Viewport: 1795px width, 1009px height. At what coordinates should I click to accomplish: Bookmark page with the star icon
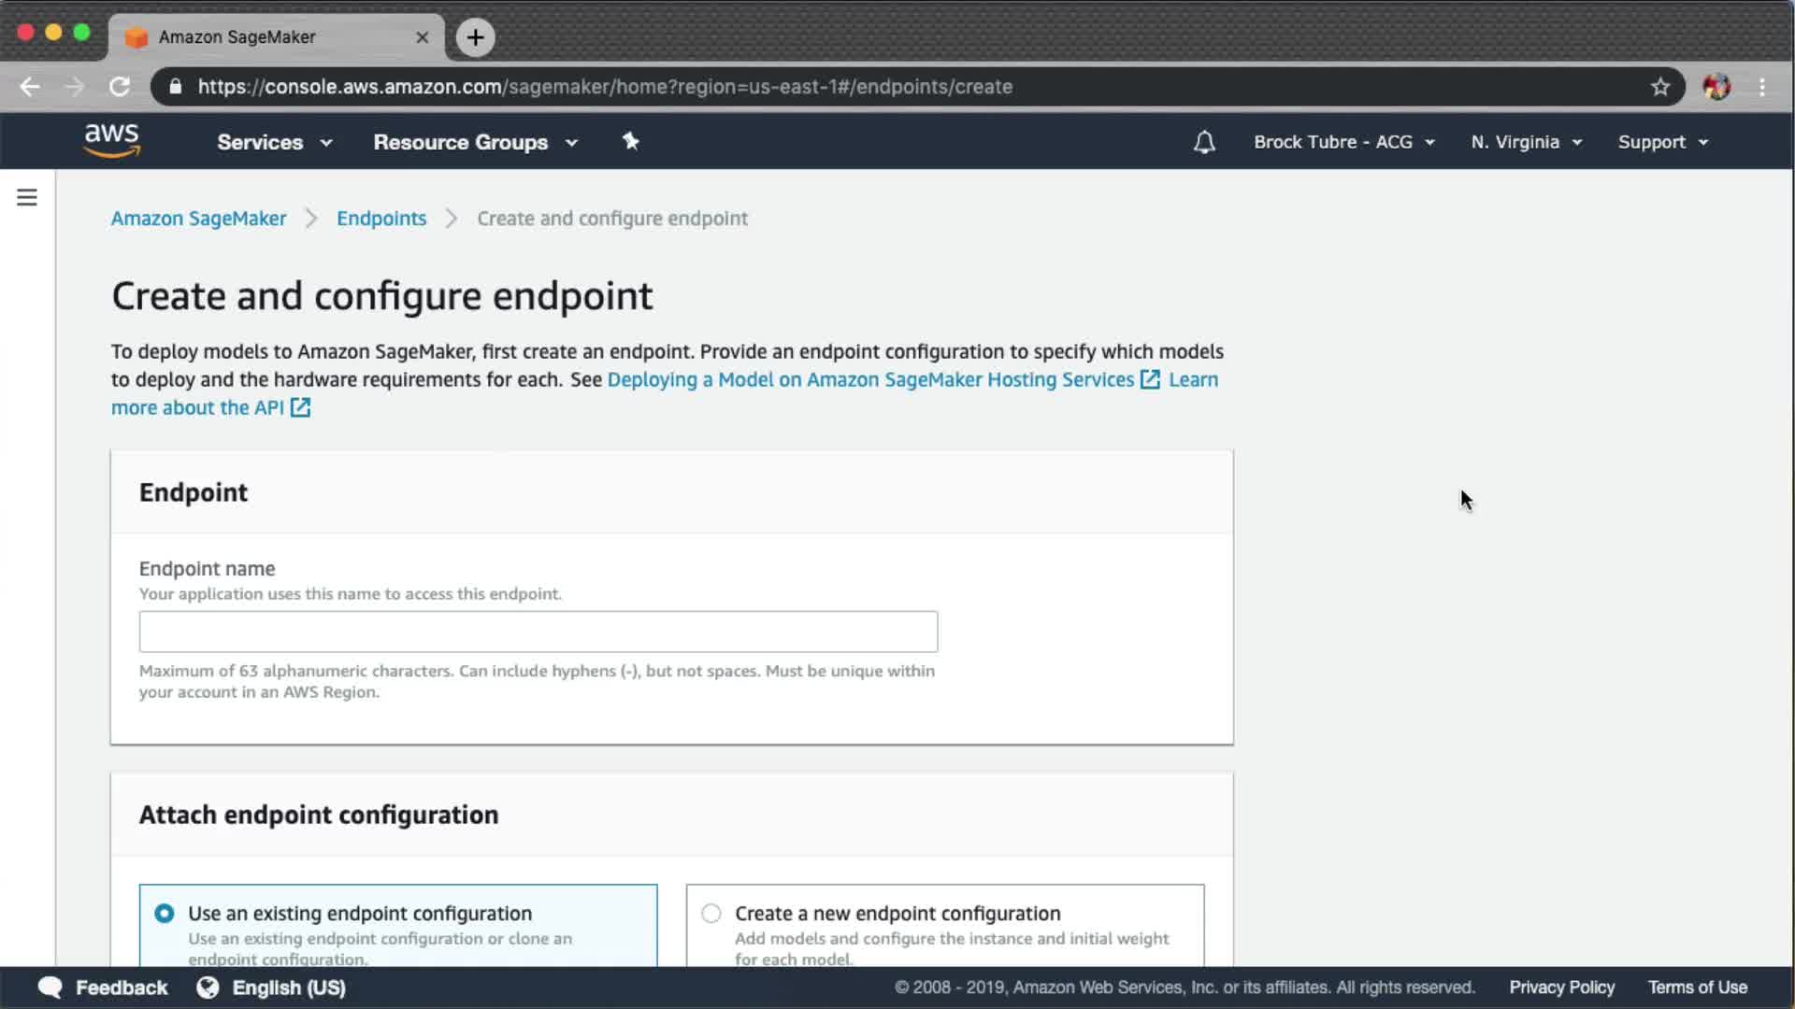[x=1659, y=87]
